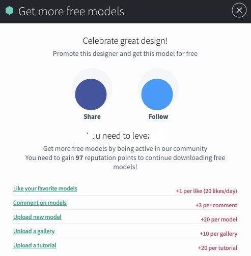Click the Get more free models title
The width and height of the screenshot is (251, 256).
click(71, 11)
